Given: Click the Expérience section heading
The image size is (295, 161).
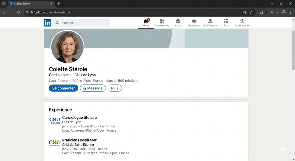Looking at the screenshot, I should [60, 110].
